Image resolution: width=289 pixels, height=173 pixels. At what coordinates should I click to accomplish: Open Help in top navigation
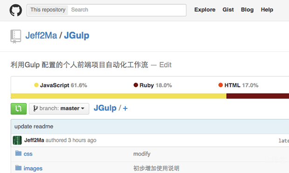[x=267, y=10]
